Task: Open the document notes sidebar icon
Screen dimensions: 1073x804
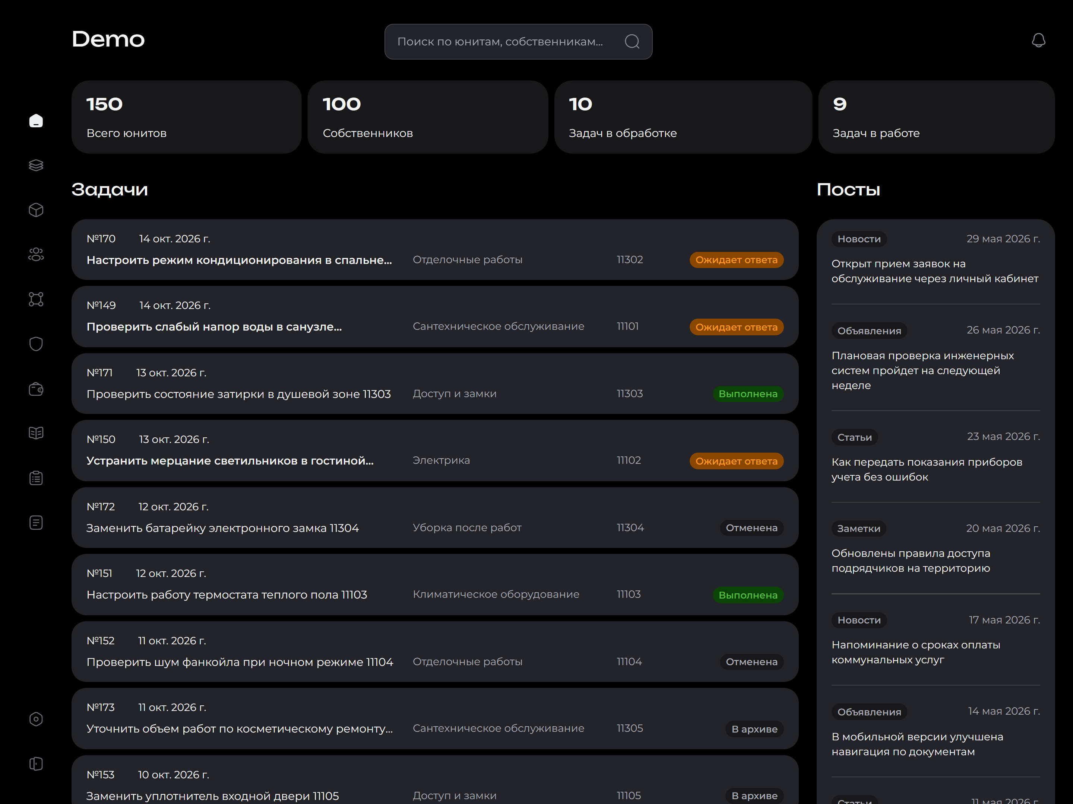Action: tap(36, 523)
